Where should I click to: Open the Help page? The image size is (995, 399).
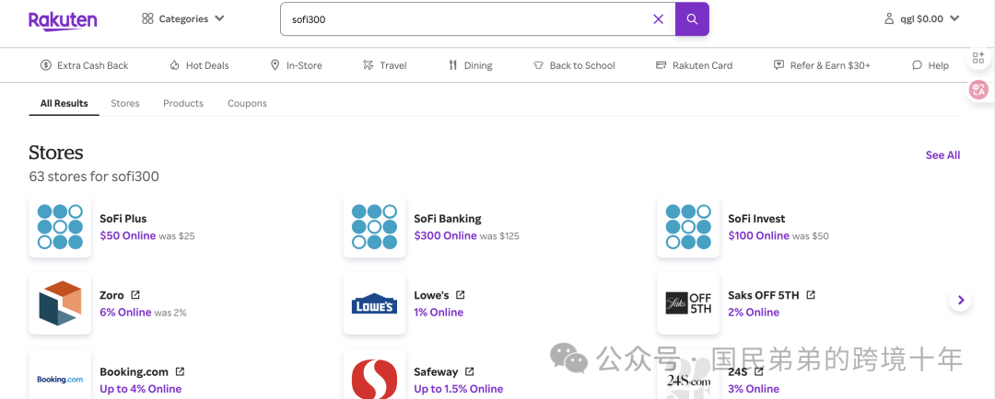939,65
